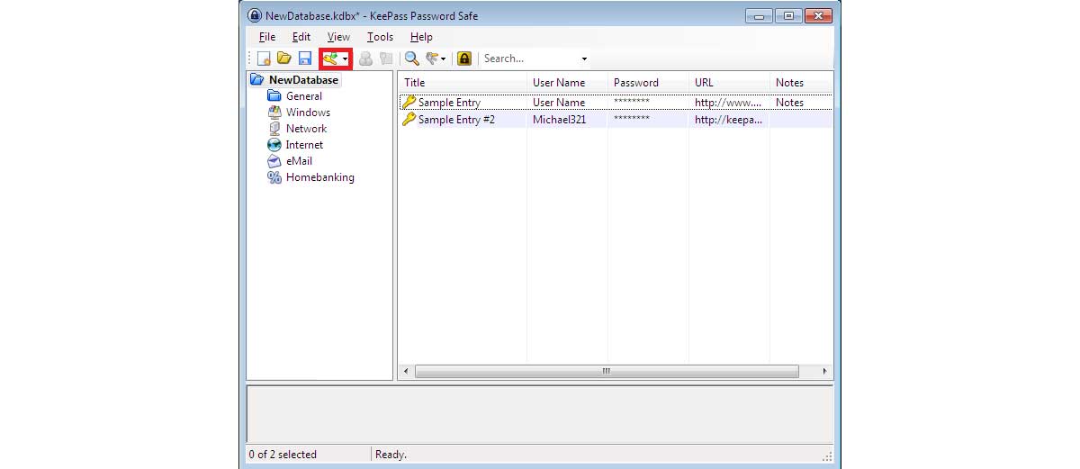Sort entries by User Name column header

point(567,83)
